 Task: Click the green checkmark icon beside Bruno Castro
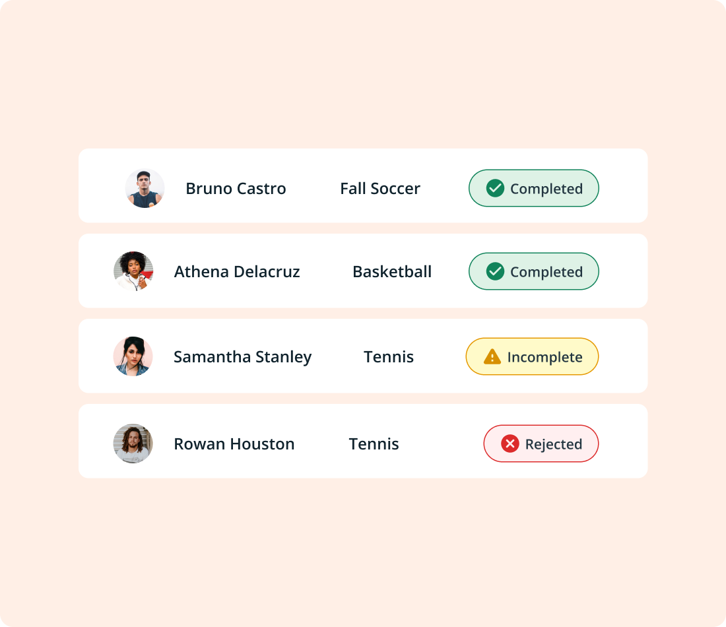[x=495, y=189]
